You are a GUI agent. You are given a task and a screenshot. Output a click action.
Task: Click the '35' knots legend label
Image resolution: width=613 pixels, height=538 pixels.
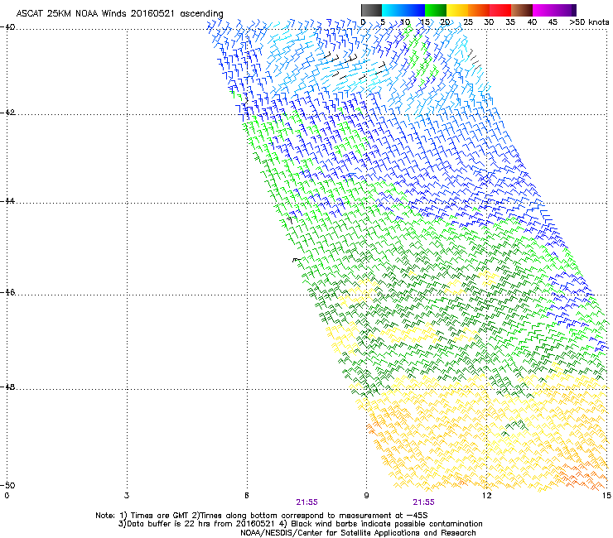(510, 22)
